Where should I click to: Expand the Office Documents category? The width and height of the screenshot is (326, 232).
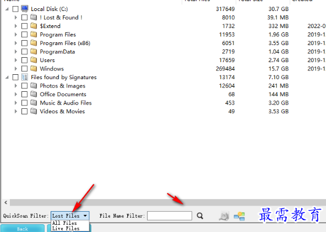pyautogui.click(x=16, y=94)
